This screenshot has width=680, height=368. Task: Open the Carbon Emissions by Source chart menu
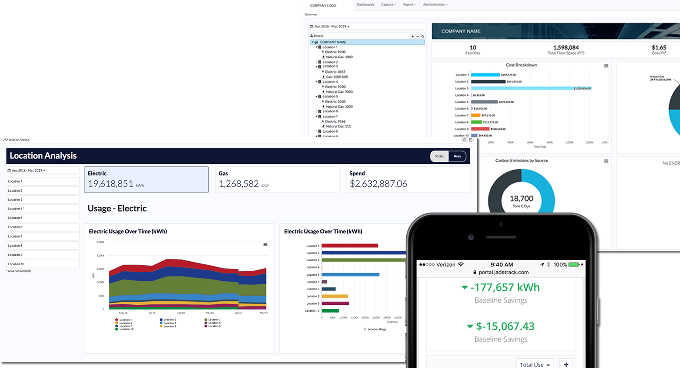[606, 161]
